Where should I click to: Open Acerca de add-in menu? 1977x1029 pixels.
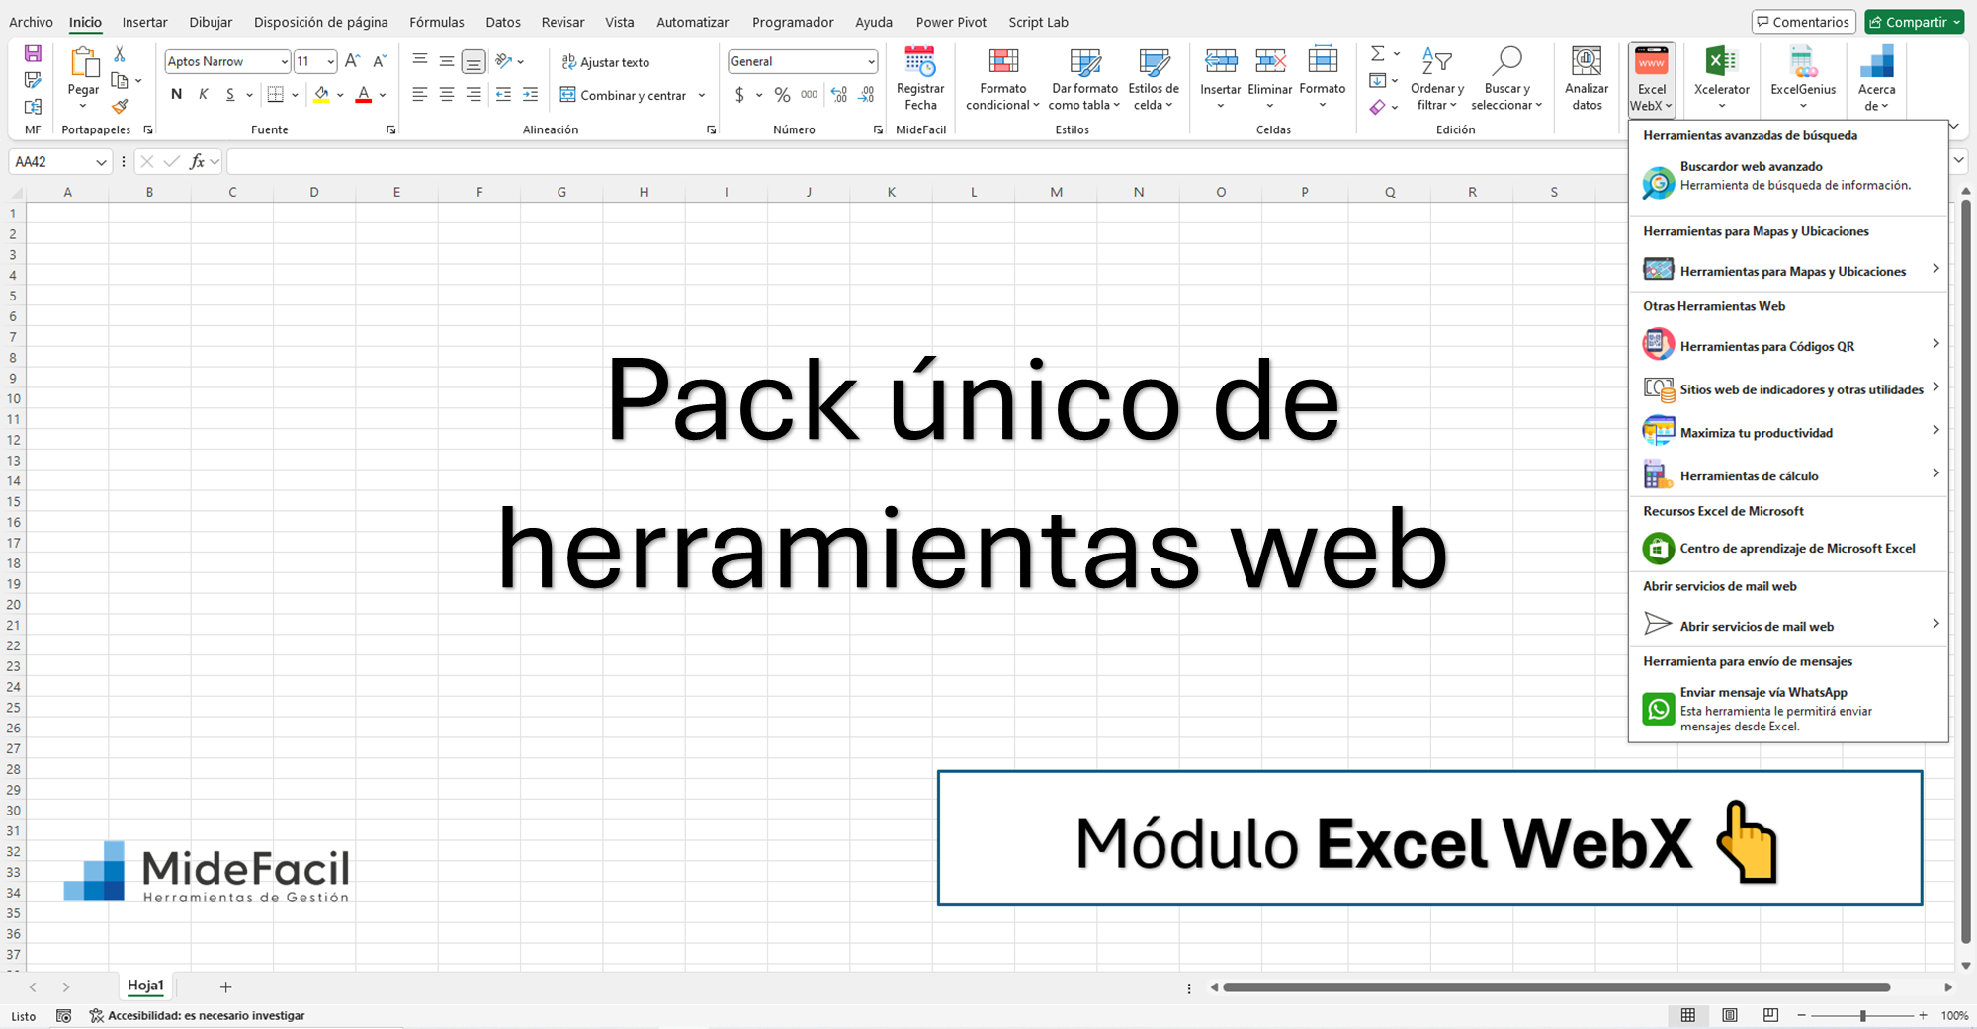1876,78
